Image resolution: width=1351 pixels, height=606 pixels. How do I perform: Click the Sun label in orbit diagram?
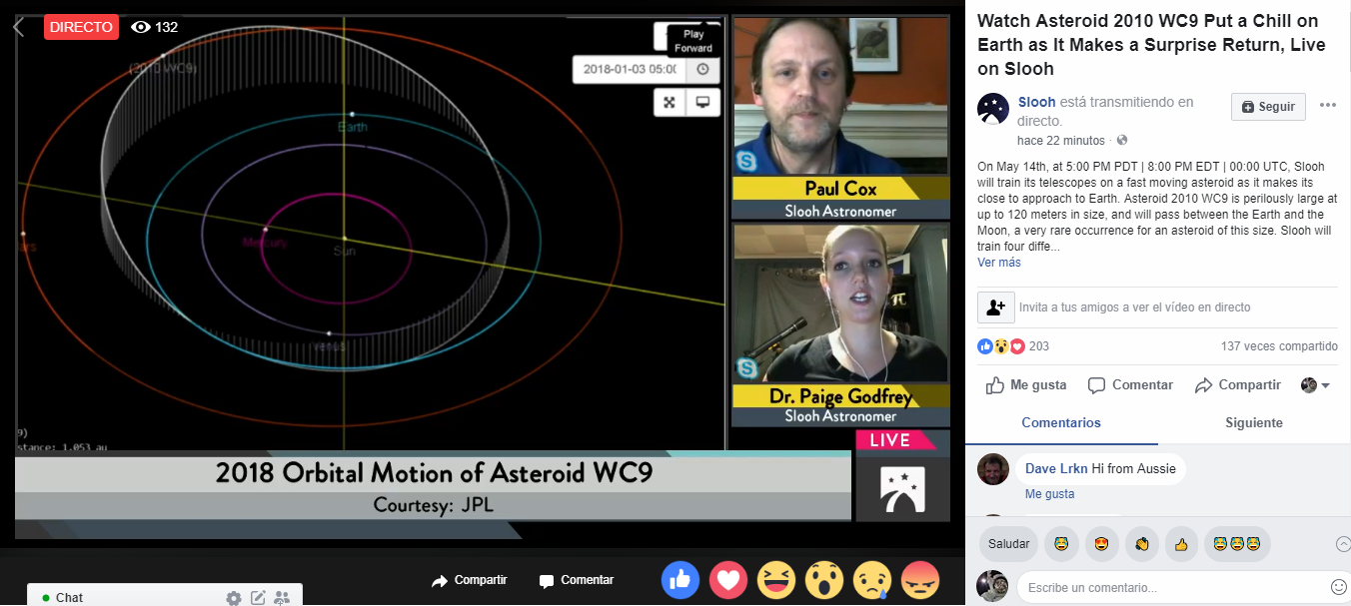(x=344, y=251)
